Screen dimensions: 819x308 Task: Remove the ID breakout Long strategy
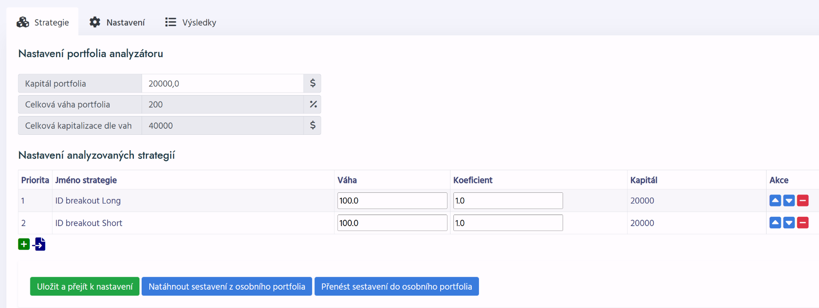pos(802,200)
